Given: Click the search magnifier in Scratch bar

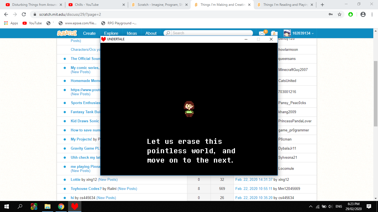Looking at the screenshot, I should [168, 33].
